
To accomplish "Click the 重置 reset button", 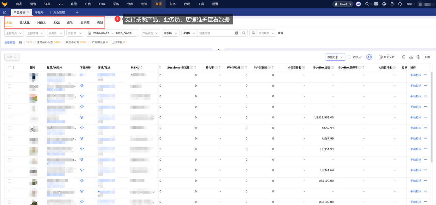I will click(x=281, y=33).
